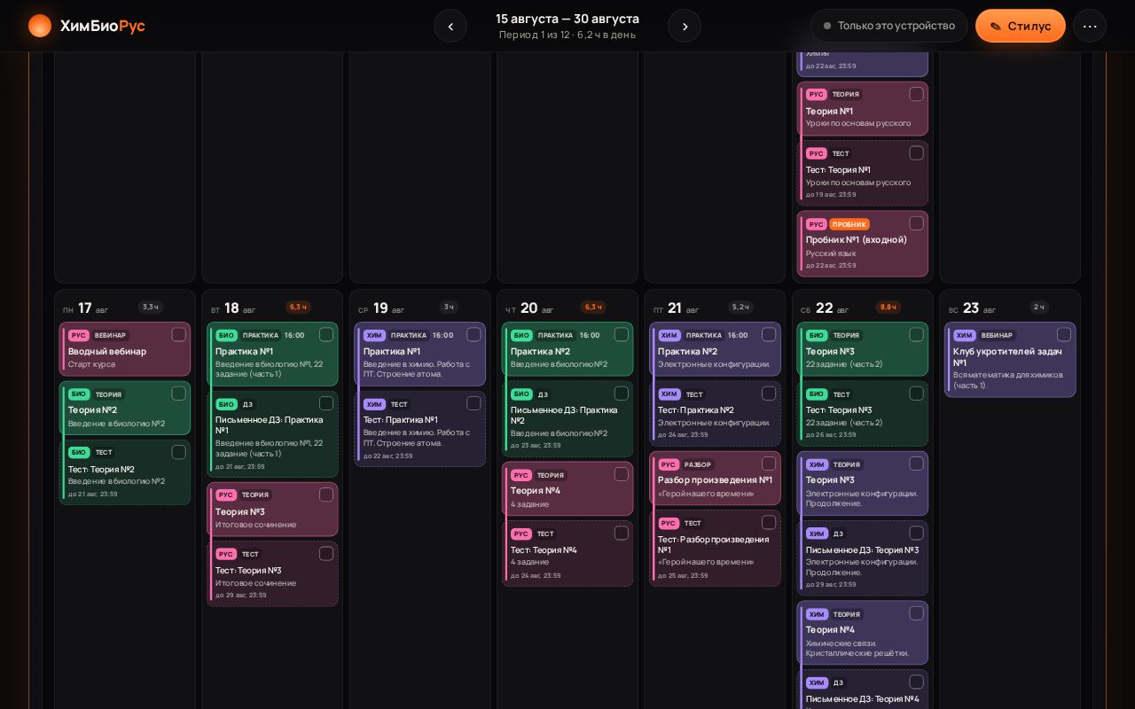Tick Тест: Практика №2 checkbox

coord(769,393)
